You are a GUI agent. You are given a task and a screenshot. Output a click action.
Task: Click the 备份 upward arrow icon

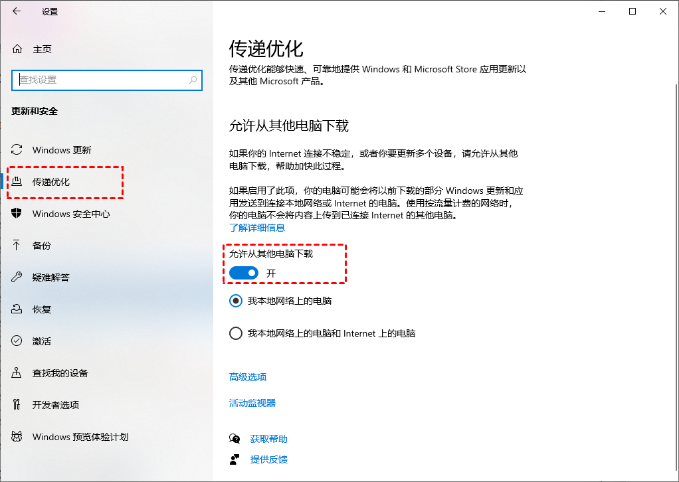coord(17,246)
